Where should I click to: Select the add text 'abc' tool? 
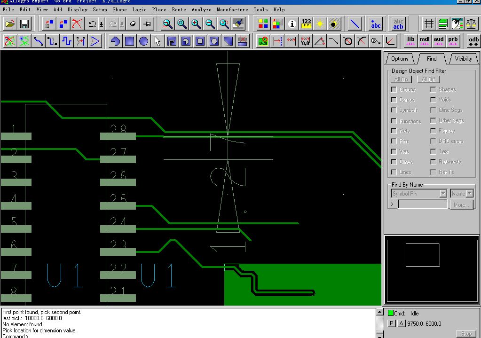[376, 24]
